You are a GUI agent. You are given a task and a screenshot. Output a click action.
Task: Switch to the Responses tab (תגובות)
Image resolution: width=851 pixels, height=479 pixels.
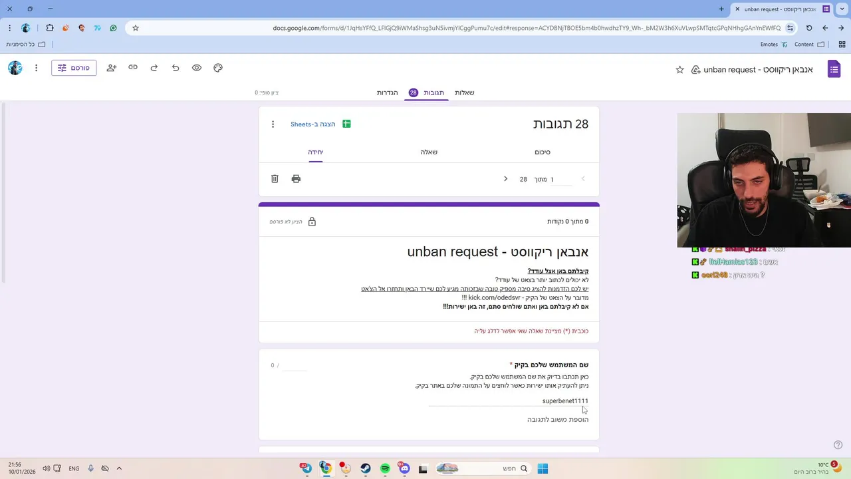tap(427, 92)
